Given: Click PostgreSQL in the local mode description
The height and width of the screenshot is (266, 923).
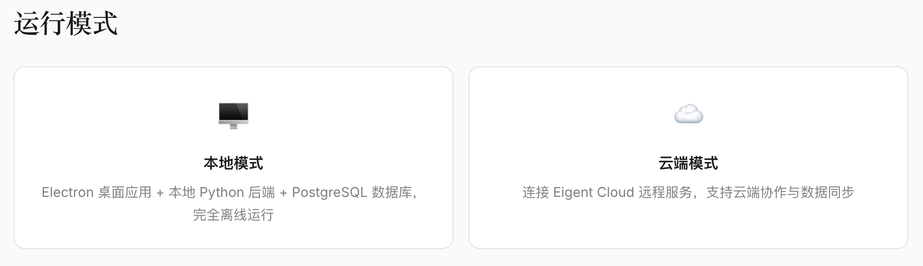Looking at the screenshot, I should pos(329,193).
